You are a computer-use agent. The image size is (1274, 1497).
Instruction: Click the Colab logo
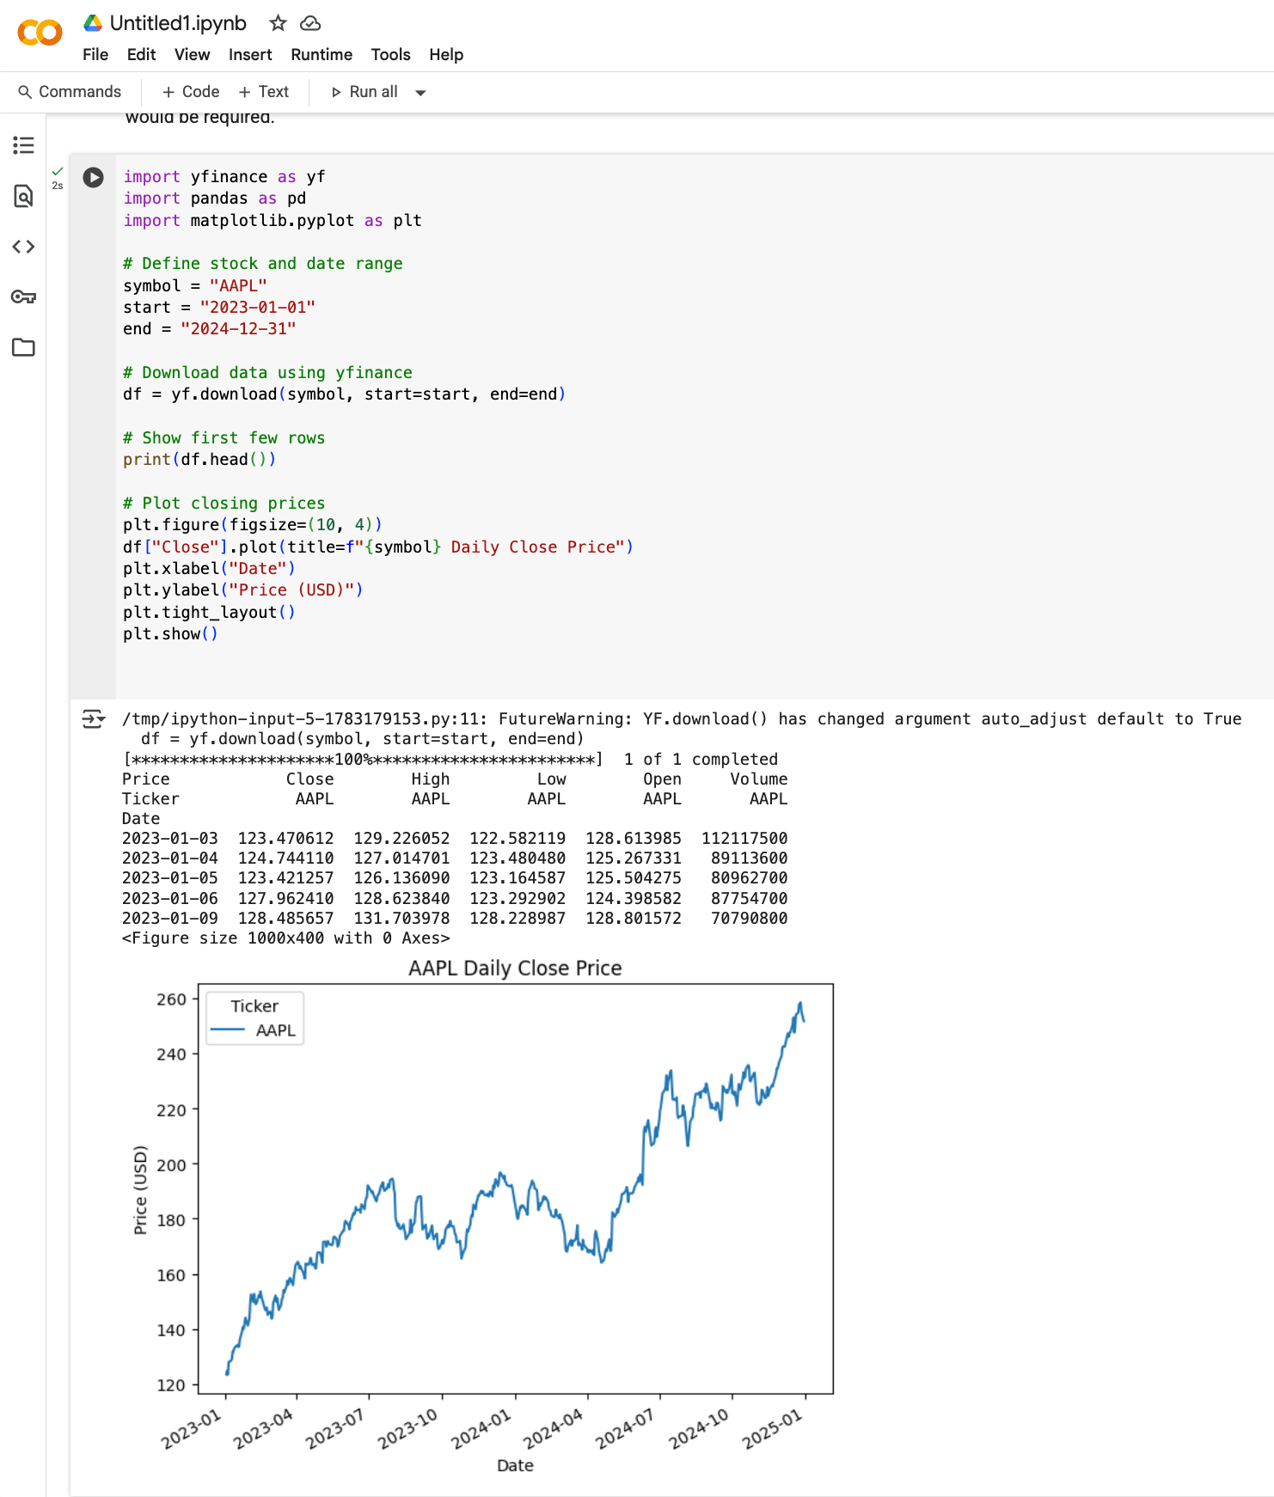[x=40, y=33]
